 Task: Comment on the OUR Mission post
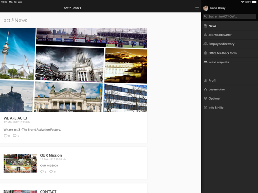click(x=51, y=172)
